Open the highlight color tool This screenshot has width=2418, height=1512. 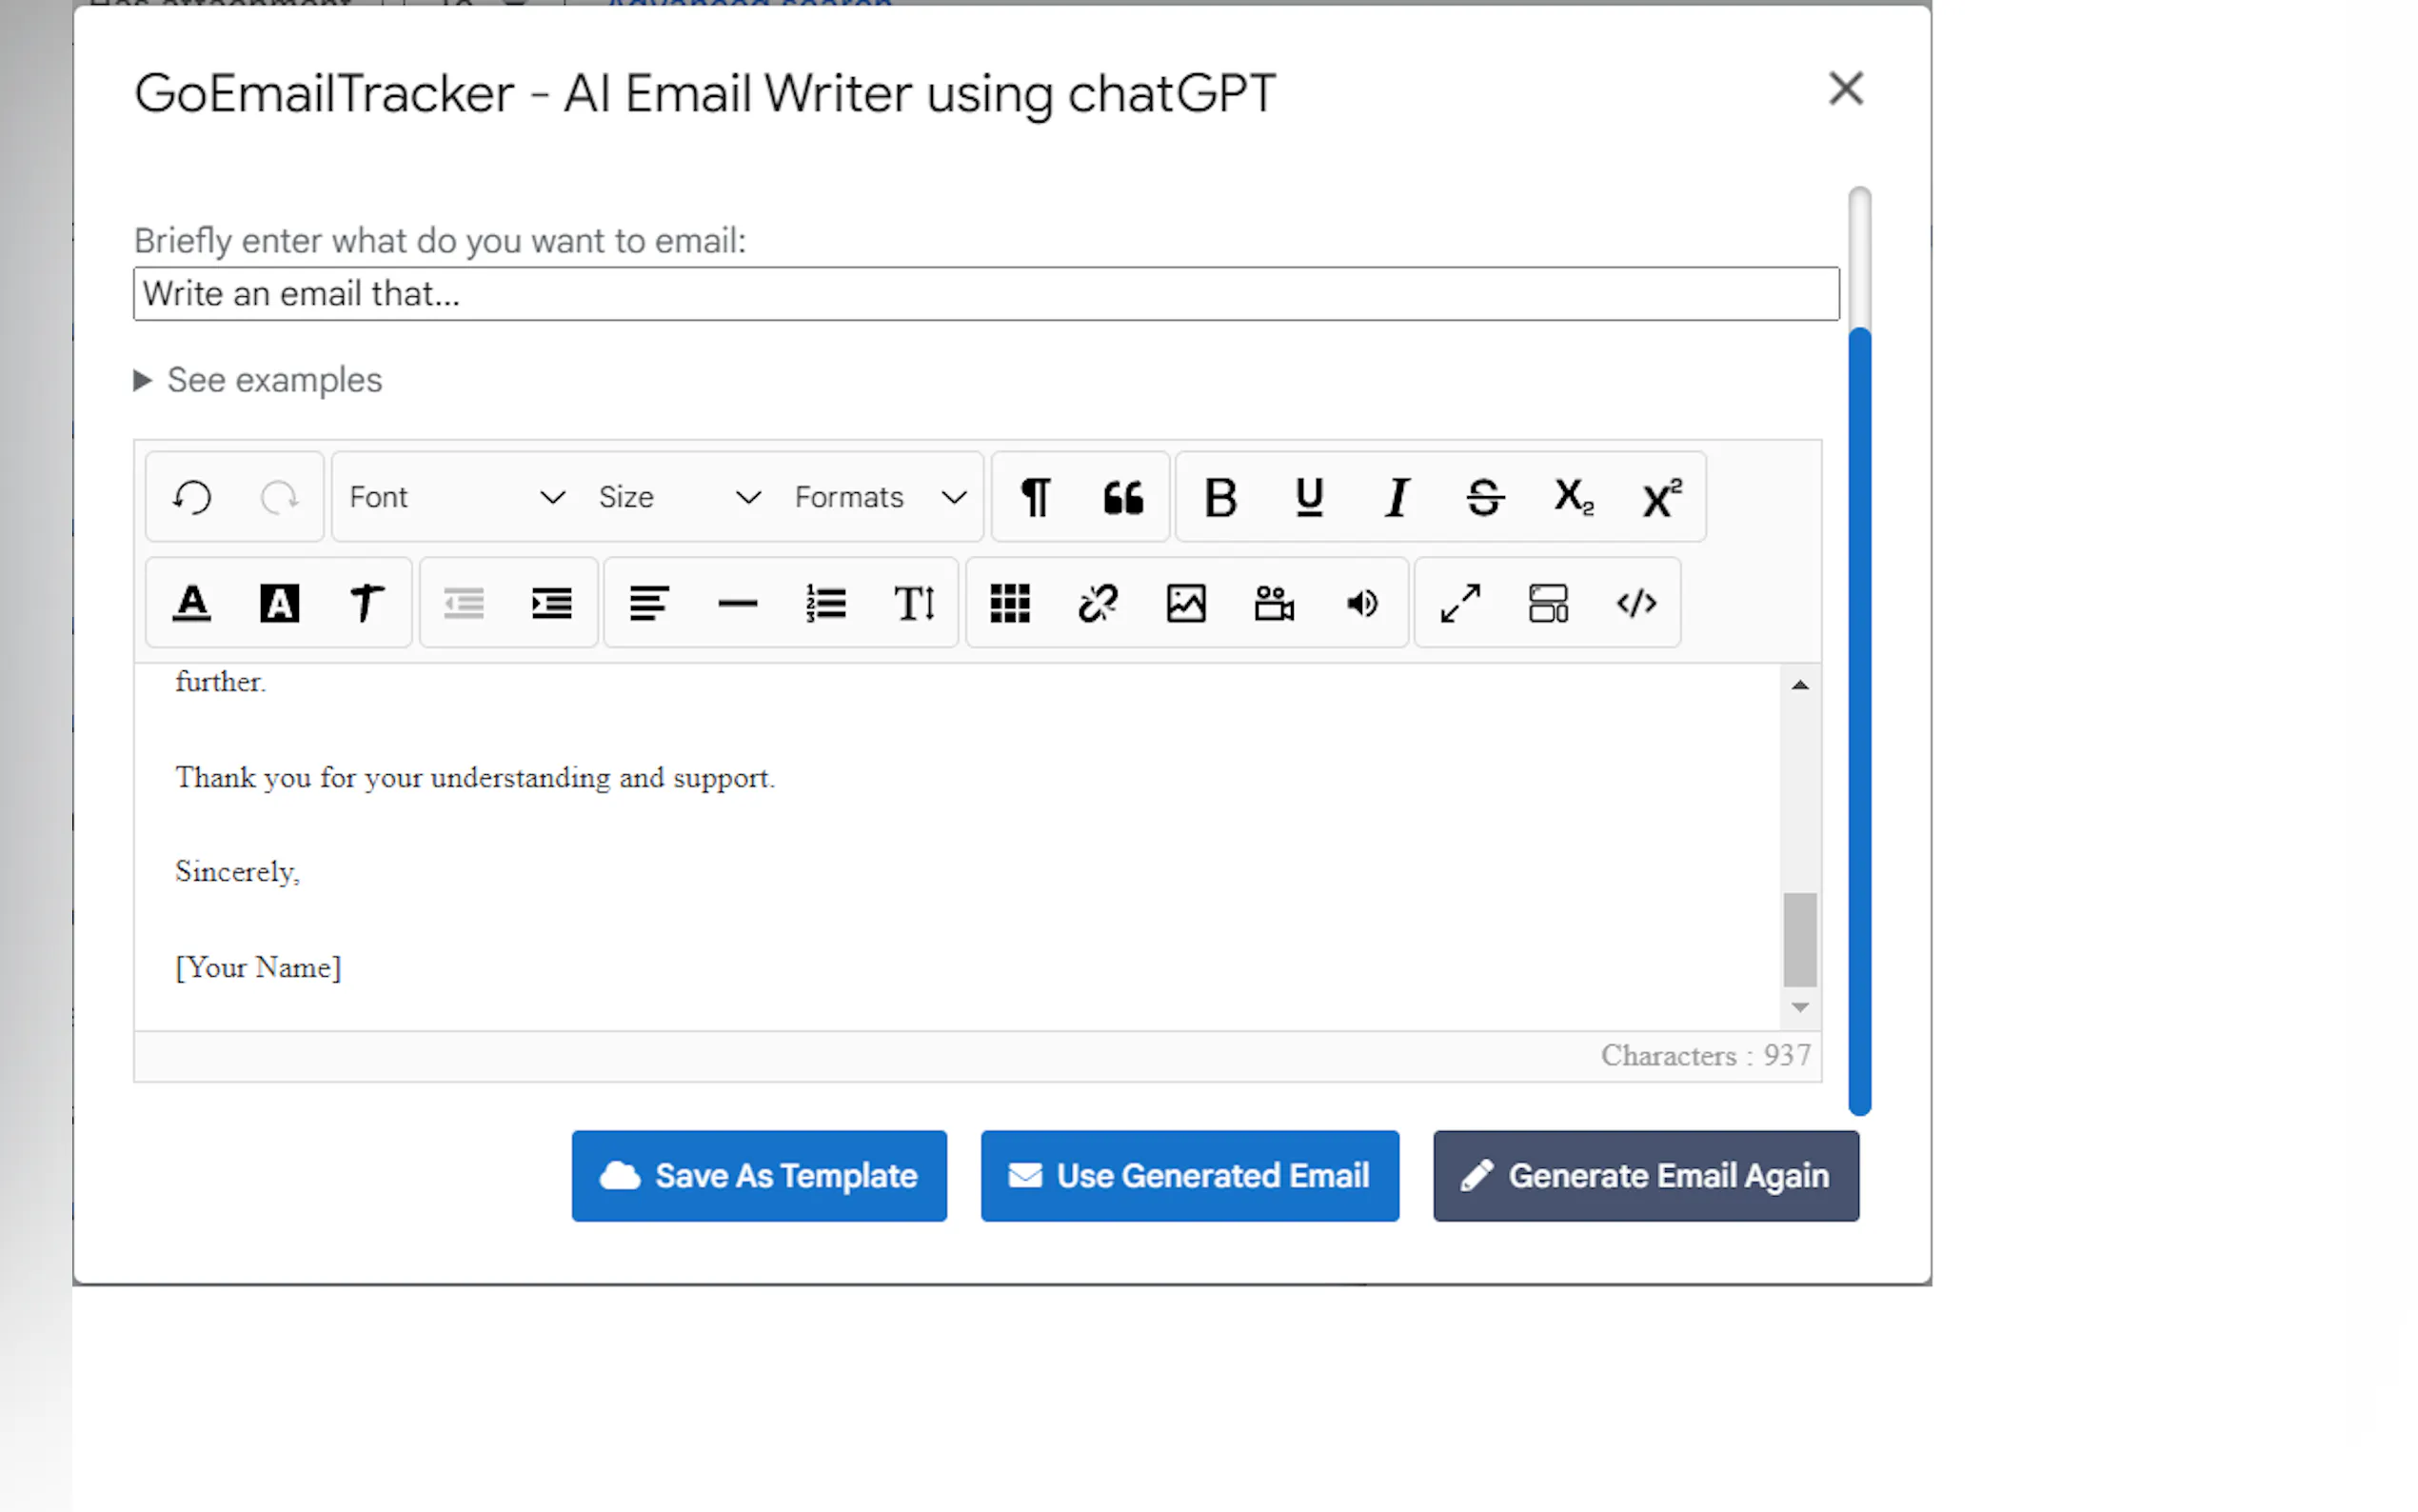pyautogui.click(x=280, y=603)
